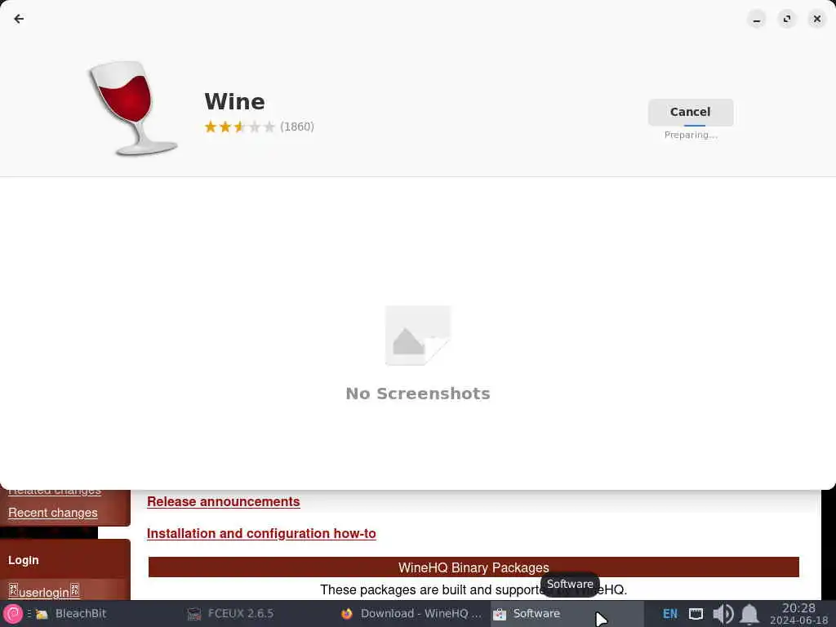Cancel the Wine installation
Image resolution: width=836 pixels, height=627 pixels.
point(691,112)
